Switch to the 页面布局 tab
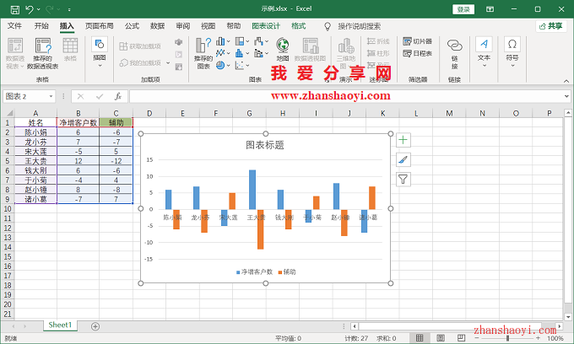 click(x=100, y=26)
